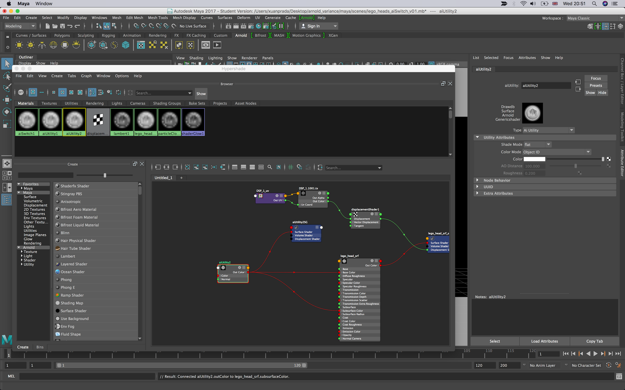This screenshot has width=625, height=390.
Task: Select large swatch size toggle in Browser
Action: coord(71,93)
